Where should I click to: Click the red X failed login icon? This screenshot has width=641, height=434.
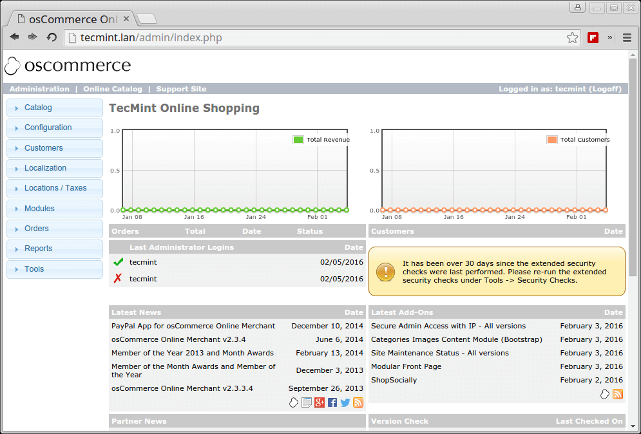118,279
